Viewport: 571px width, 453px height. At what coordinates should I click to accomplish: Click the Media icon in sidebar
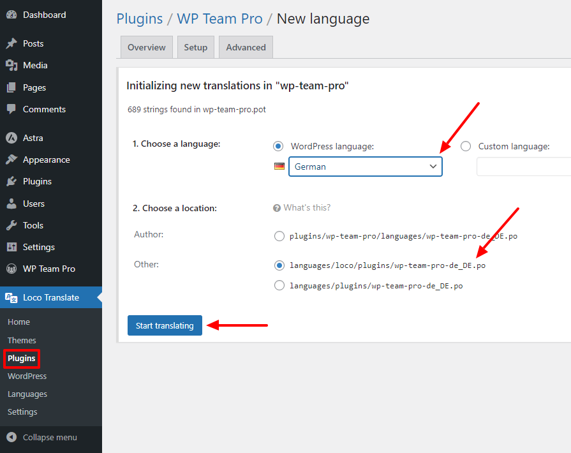[x=11, y=65]
